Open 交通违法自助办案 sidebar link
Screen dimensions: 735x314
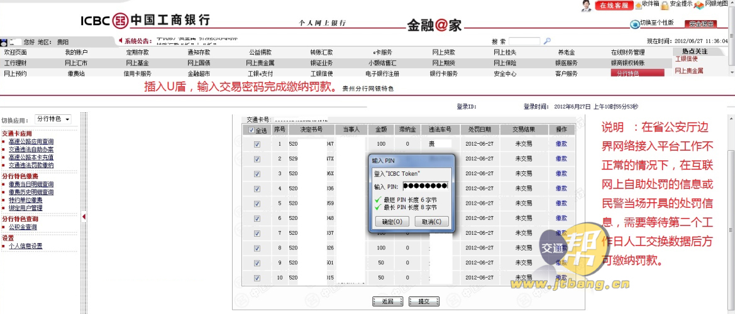click(31, 149)
